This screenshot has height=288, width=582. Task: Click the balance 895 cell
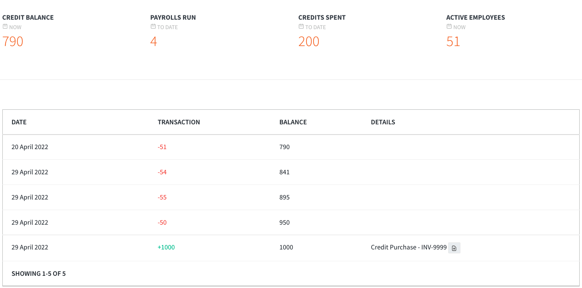coord(285,197)
